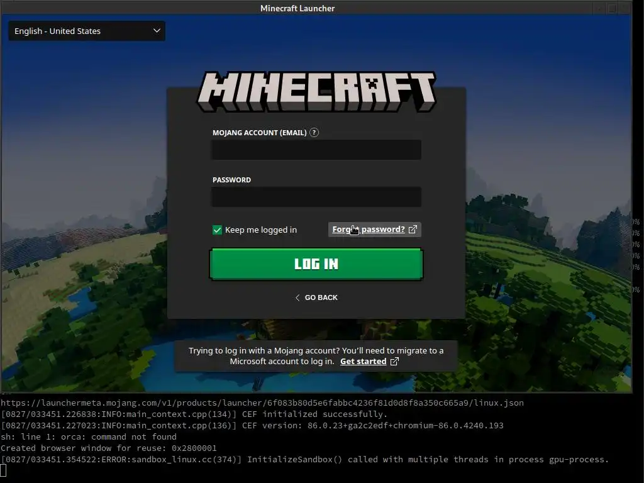Open the Forgot password? link
This screenshot has height=483, width=644.
pos(369,229)
